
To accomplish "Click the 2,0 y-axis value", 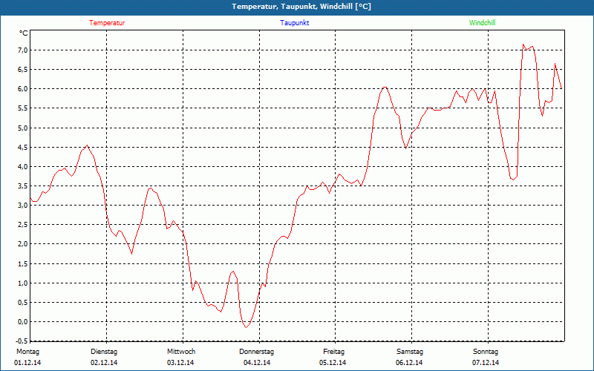I will (22, 244).
